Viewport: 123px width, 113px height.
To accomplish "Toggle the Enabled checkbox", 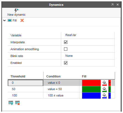I will 66,63.
